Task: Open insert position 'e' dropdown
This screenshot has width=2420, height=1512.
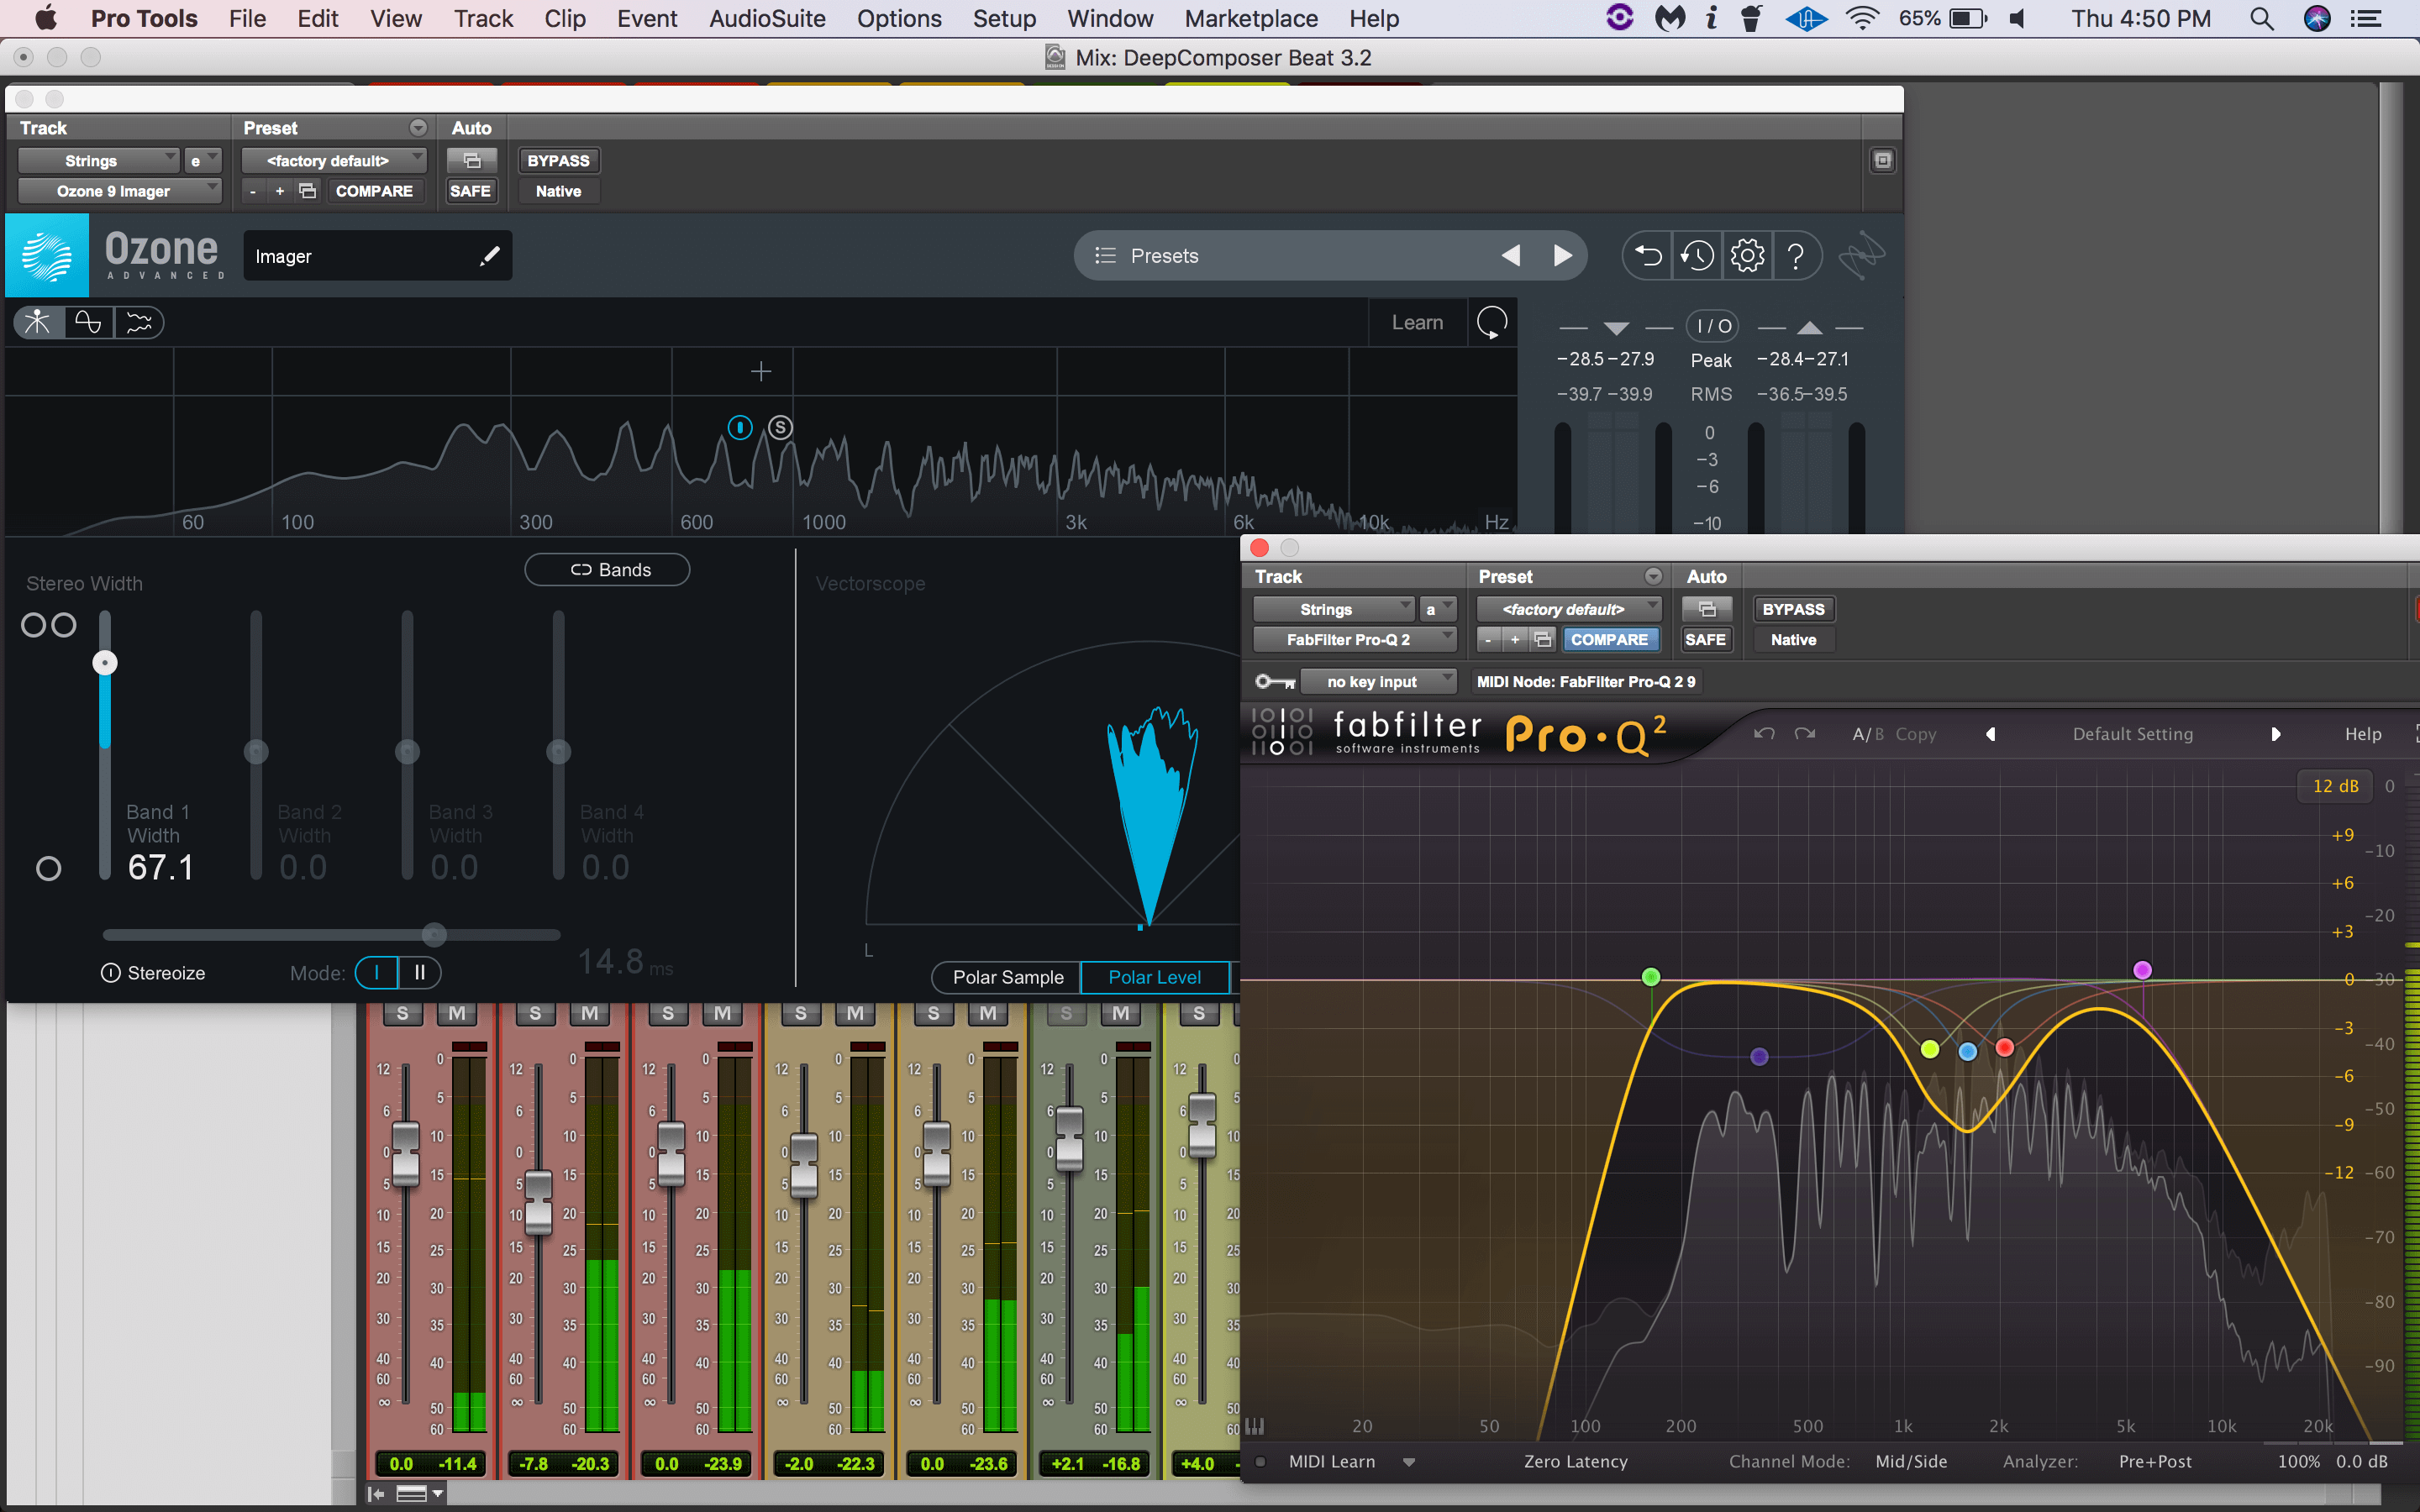Action: tap(203, 161)
